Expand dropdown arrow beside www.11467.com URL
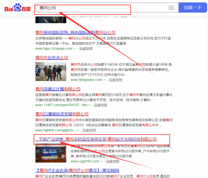The image size is (208, 178). pos(89,105)
